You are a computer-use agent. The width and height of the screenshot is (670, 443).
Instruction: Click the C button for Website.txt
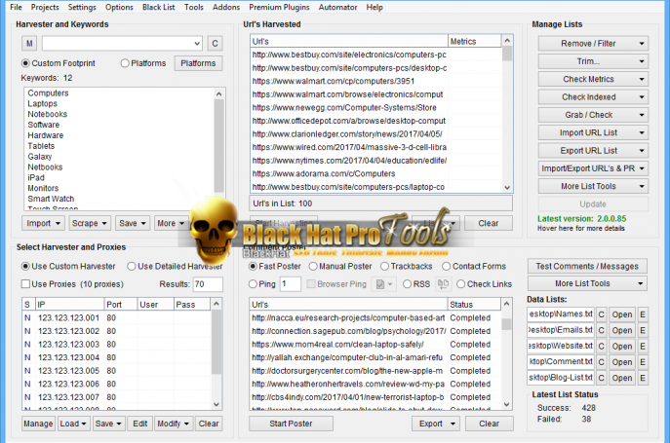point(601,346)
